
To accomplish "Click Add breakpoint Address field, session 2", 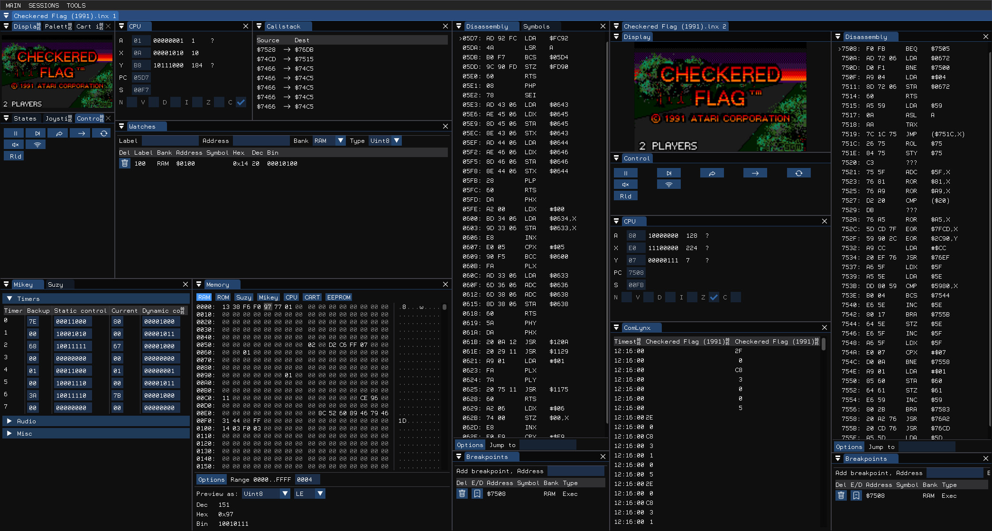I will (x=955, y=473).
